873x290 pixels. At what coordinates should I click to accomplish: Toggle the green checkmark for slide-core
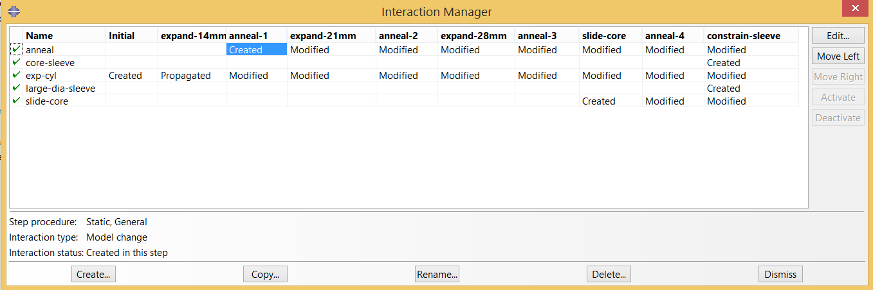[16, 101]
